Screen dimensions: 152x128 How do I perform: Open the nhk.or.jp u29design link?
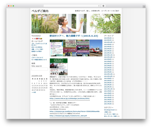pos(70,98)
